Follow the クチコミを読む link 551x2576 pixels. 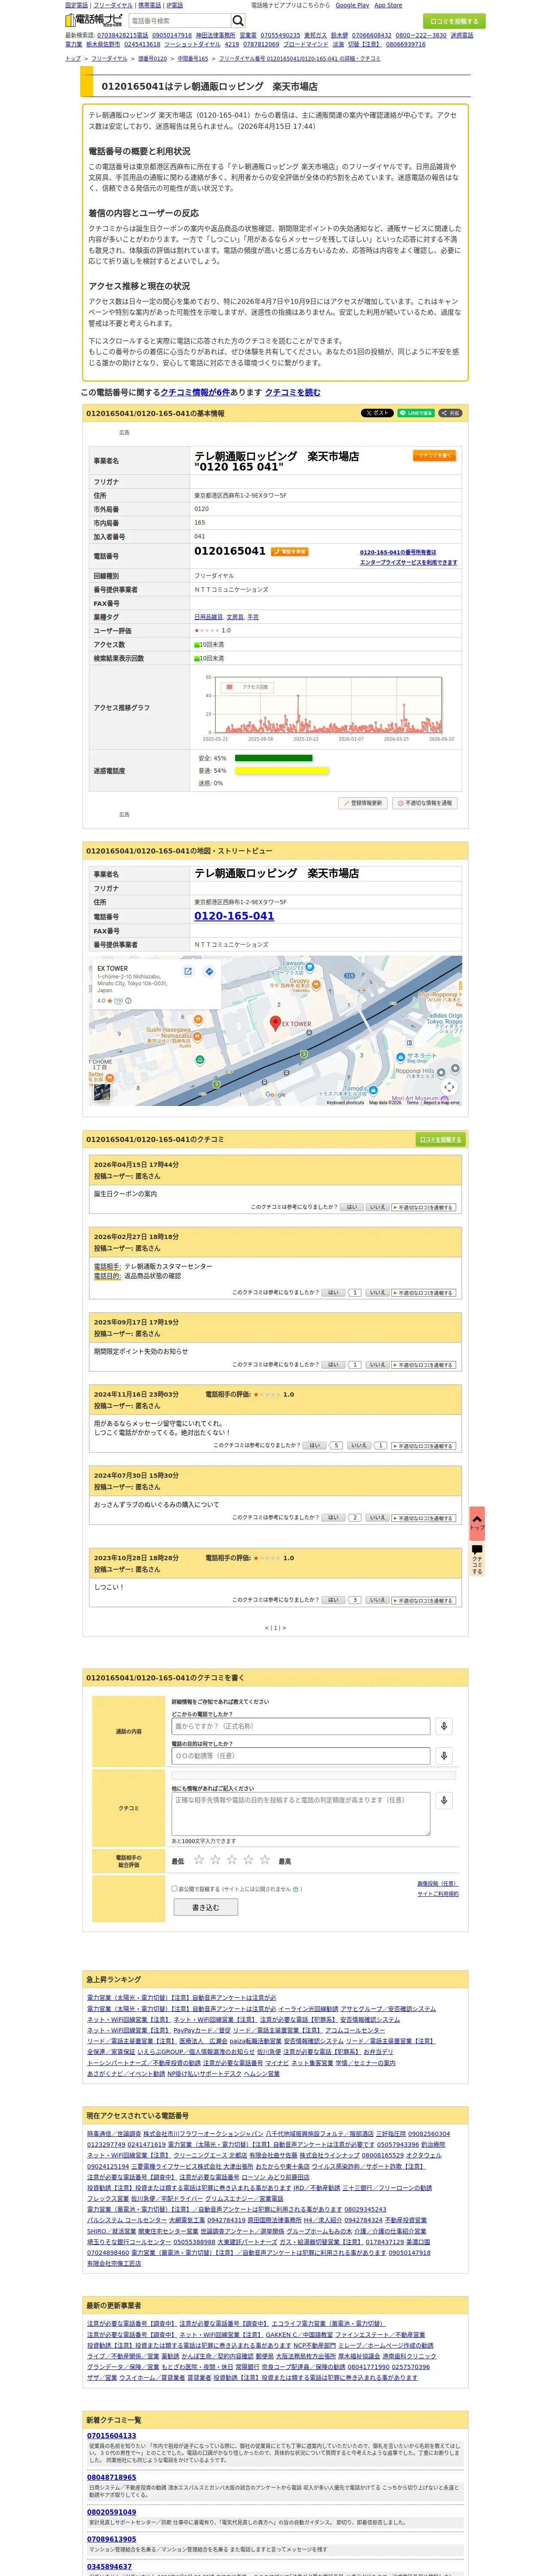(293, 392)
